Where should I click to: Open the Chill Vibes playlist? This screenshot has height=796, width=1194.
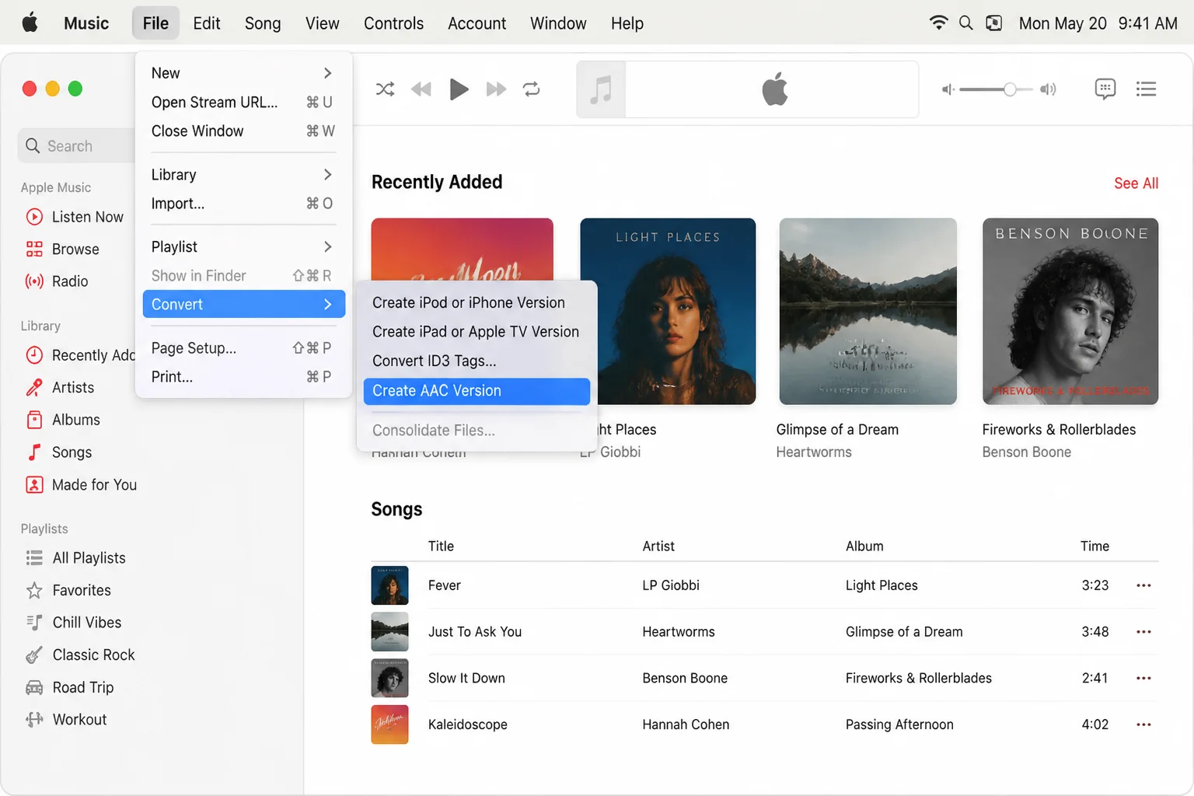pos(73,623)
